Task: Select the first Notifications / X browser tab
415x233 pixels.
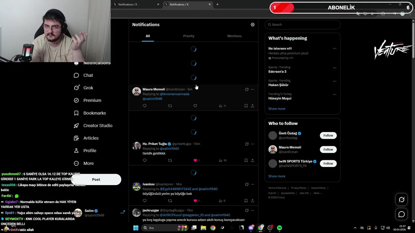Action: point(136,5)
